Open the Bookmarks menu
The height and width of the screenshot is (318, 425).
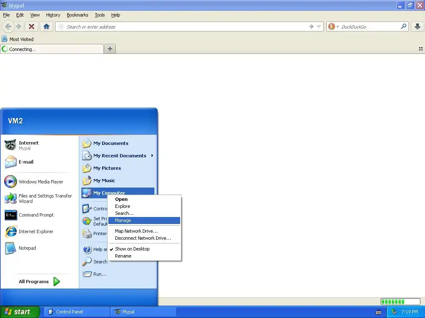click(x=77, y=15)
